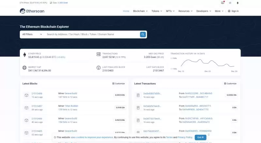Click the notification icon with red dot
Image resolution: width=261 pixels, height=143 pixels.
coord(223,3)
